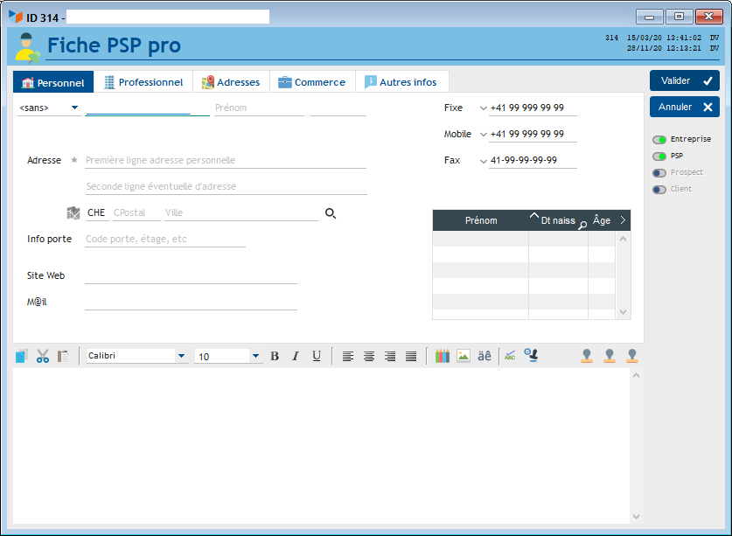Enable the Prospect toggle
Viewport: 732px width, 536px height.
point(659,172)
